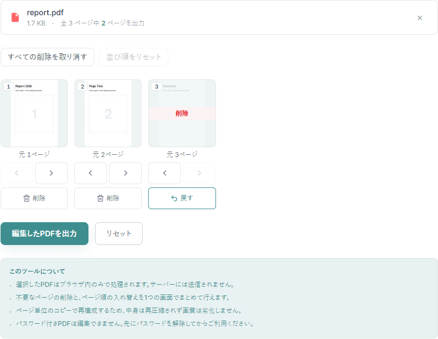Click the line about ブラウザ内のみで処理
The height and width of the screenshot is (339, 438).
[125, 285]
